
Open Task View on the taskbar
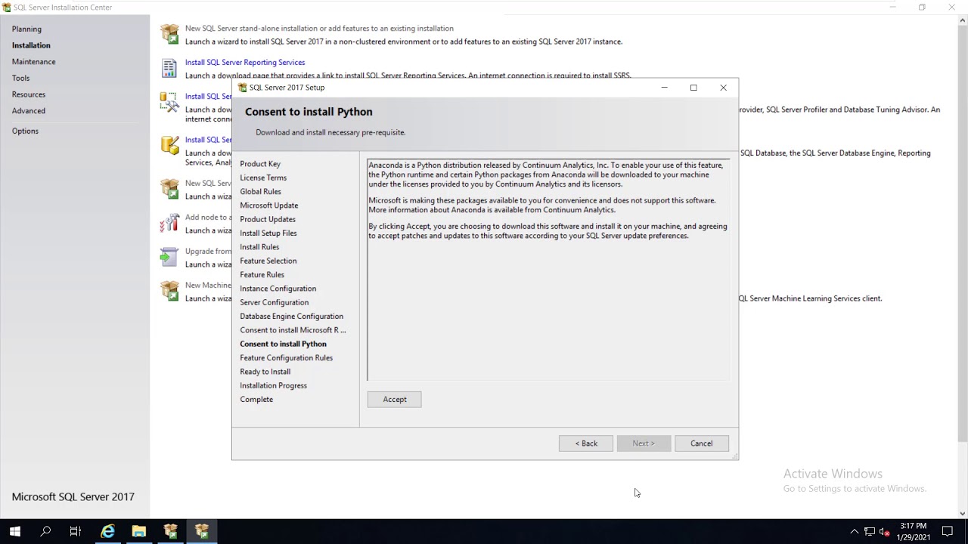pos(75,531)
